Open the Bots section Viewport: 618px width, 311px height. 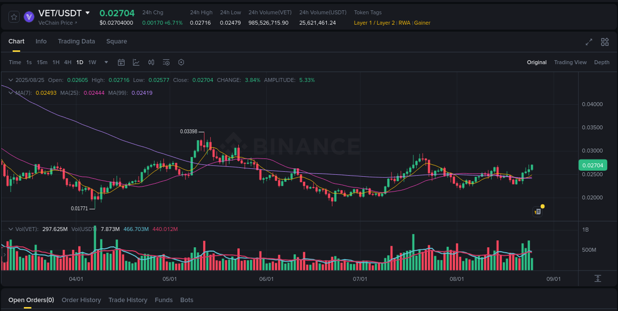tap(186, 300)
